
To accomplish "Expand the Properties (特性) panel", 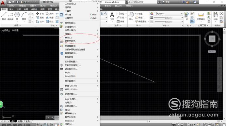I will (x=165, y=25).
